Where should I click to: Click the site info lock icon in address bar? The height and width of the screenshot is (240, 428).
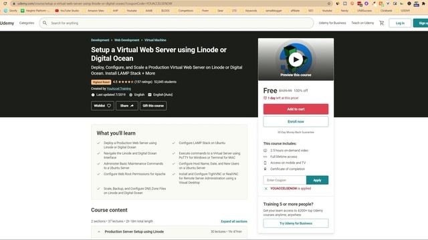pyautogui.click(x=14, y=3)
